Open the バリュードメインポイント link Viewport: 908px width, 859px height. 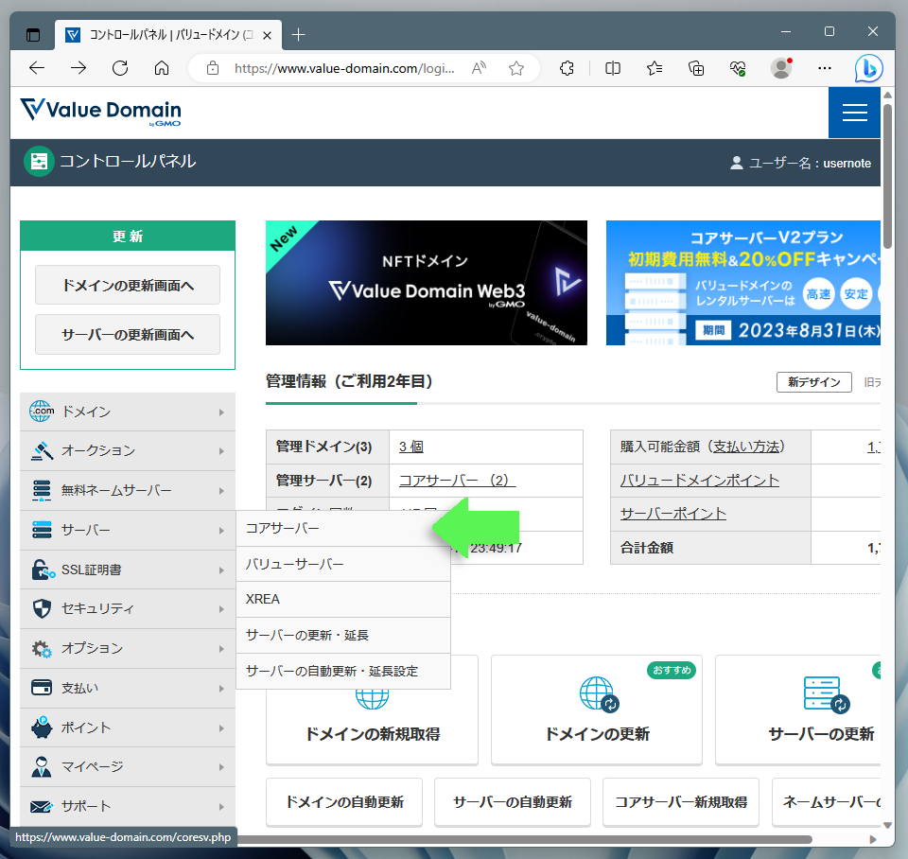pyautogui.click(x=700, y=481)
